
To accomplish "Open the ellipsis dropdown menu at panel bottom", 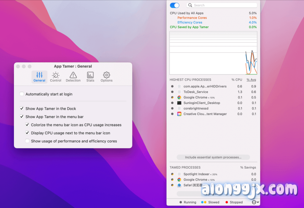I will pyautogui.click(x=255, y=202).
